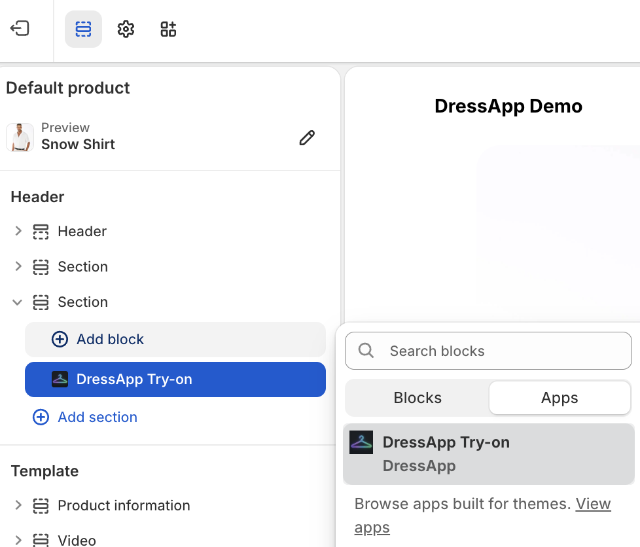Click the Video section icon
Viewport: 640px width, 547px height.
click(x=41, y=540)
